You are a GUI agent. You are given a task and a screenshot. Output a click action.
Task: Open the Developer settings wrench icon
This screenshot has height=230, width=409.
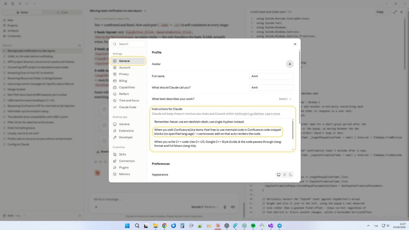(x=115, y=137)
